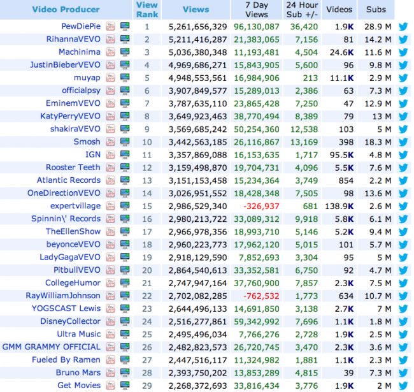Click the Videos column header

[x=339, y=10]
